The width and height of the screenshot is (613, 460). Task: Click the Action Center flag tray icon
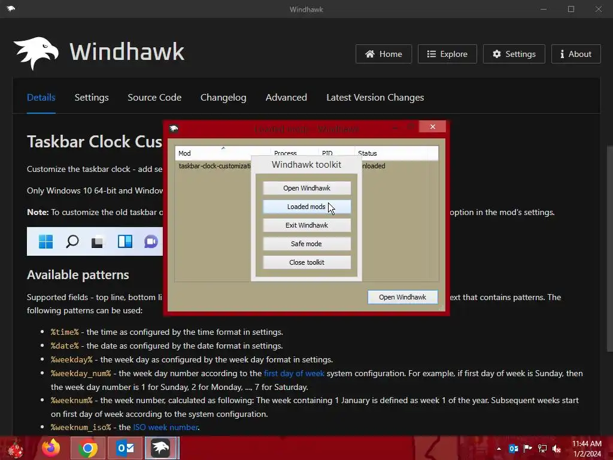coord(528,449)
